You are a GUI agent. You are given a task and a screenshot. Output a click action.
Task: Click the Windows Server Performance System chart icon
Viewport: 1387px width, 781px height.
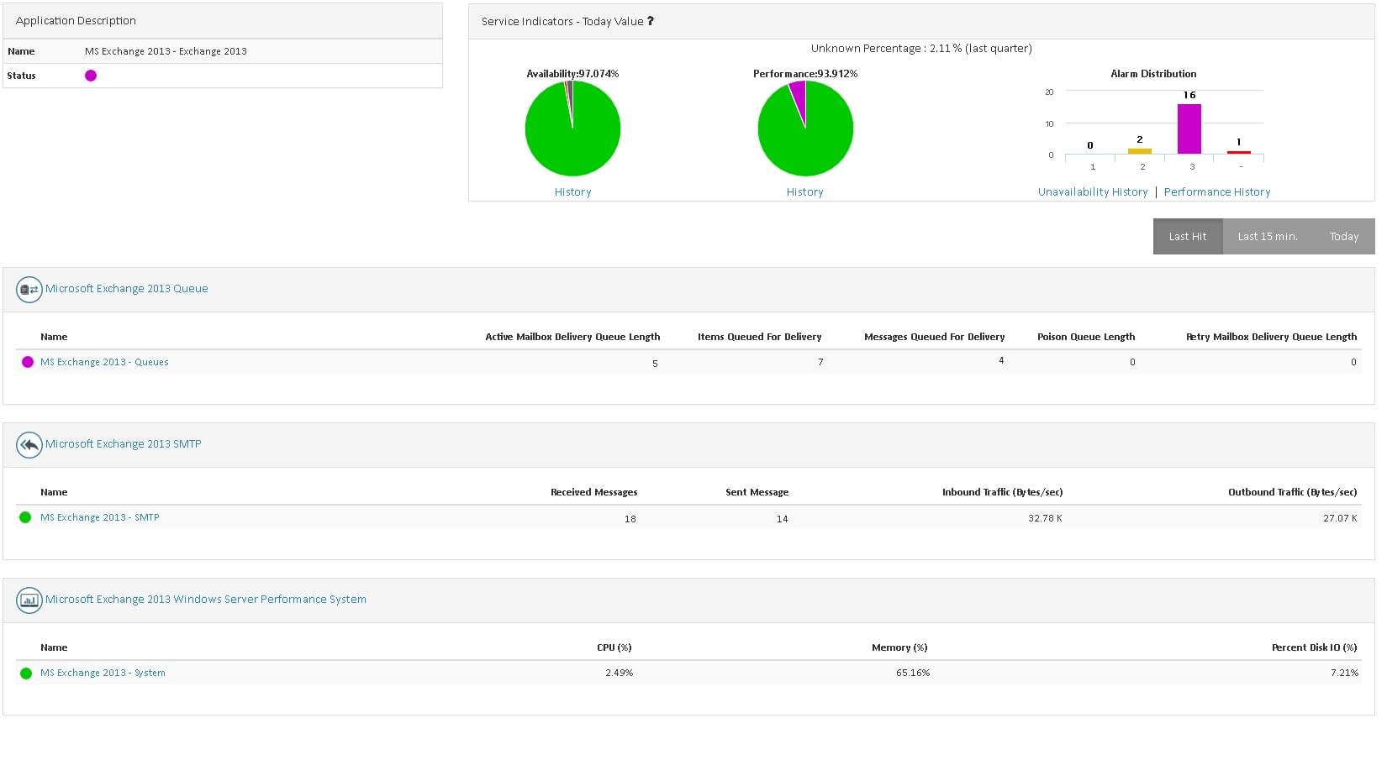pyautogui.click(x=29, y=600)
